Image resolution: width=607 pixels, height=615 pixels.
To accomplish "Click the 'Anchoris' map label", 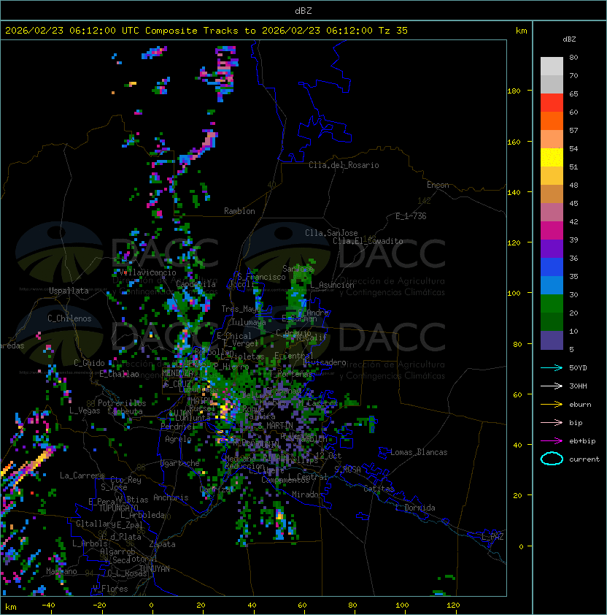I will pos(171,497).
